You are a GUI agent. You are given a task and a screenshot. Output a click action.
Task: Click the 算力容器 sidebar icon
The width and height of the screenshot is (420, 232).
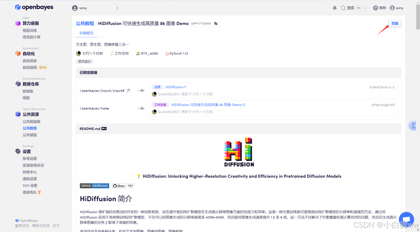(18, 23)
